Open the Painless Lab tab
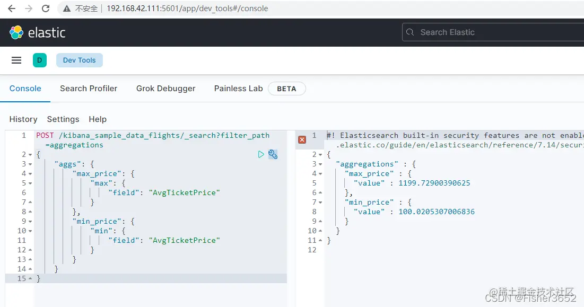Viewport: 584px width, 307px height. pyautogui.click(x=238, y=89)
